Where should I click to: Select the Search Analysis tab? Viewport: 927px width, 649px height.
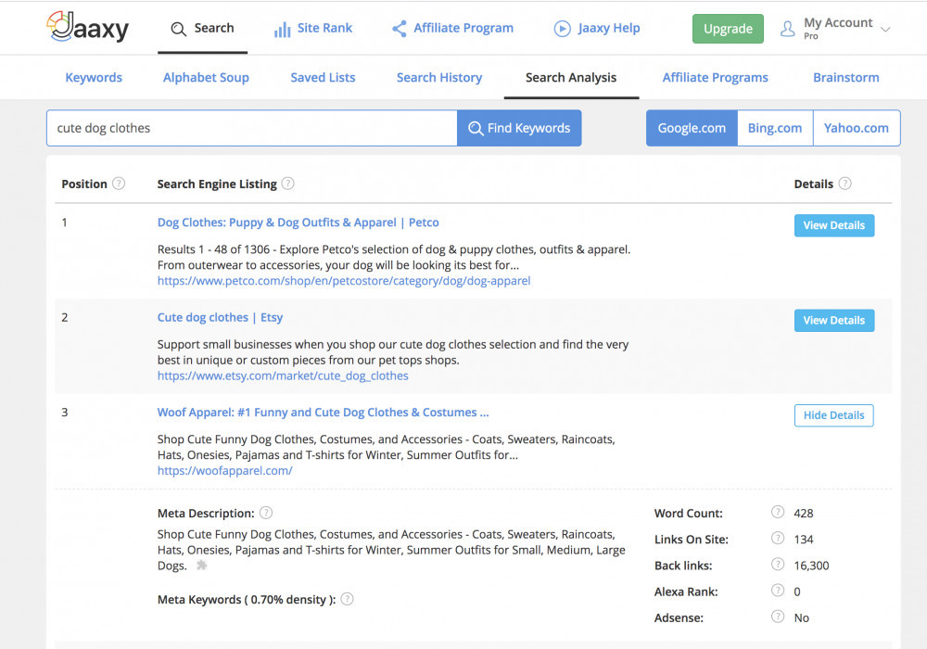point(571,78)
